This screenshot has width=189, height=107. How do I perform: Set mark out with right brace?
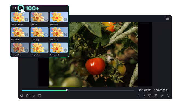click(x=144, y=96)
